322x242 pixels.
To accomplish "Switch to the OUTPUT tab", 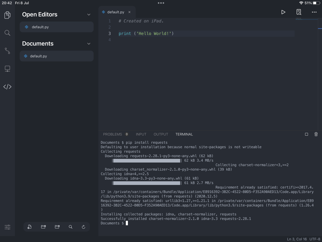I will pos(161,134).
